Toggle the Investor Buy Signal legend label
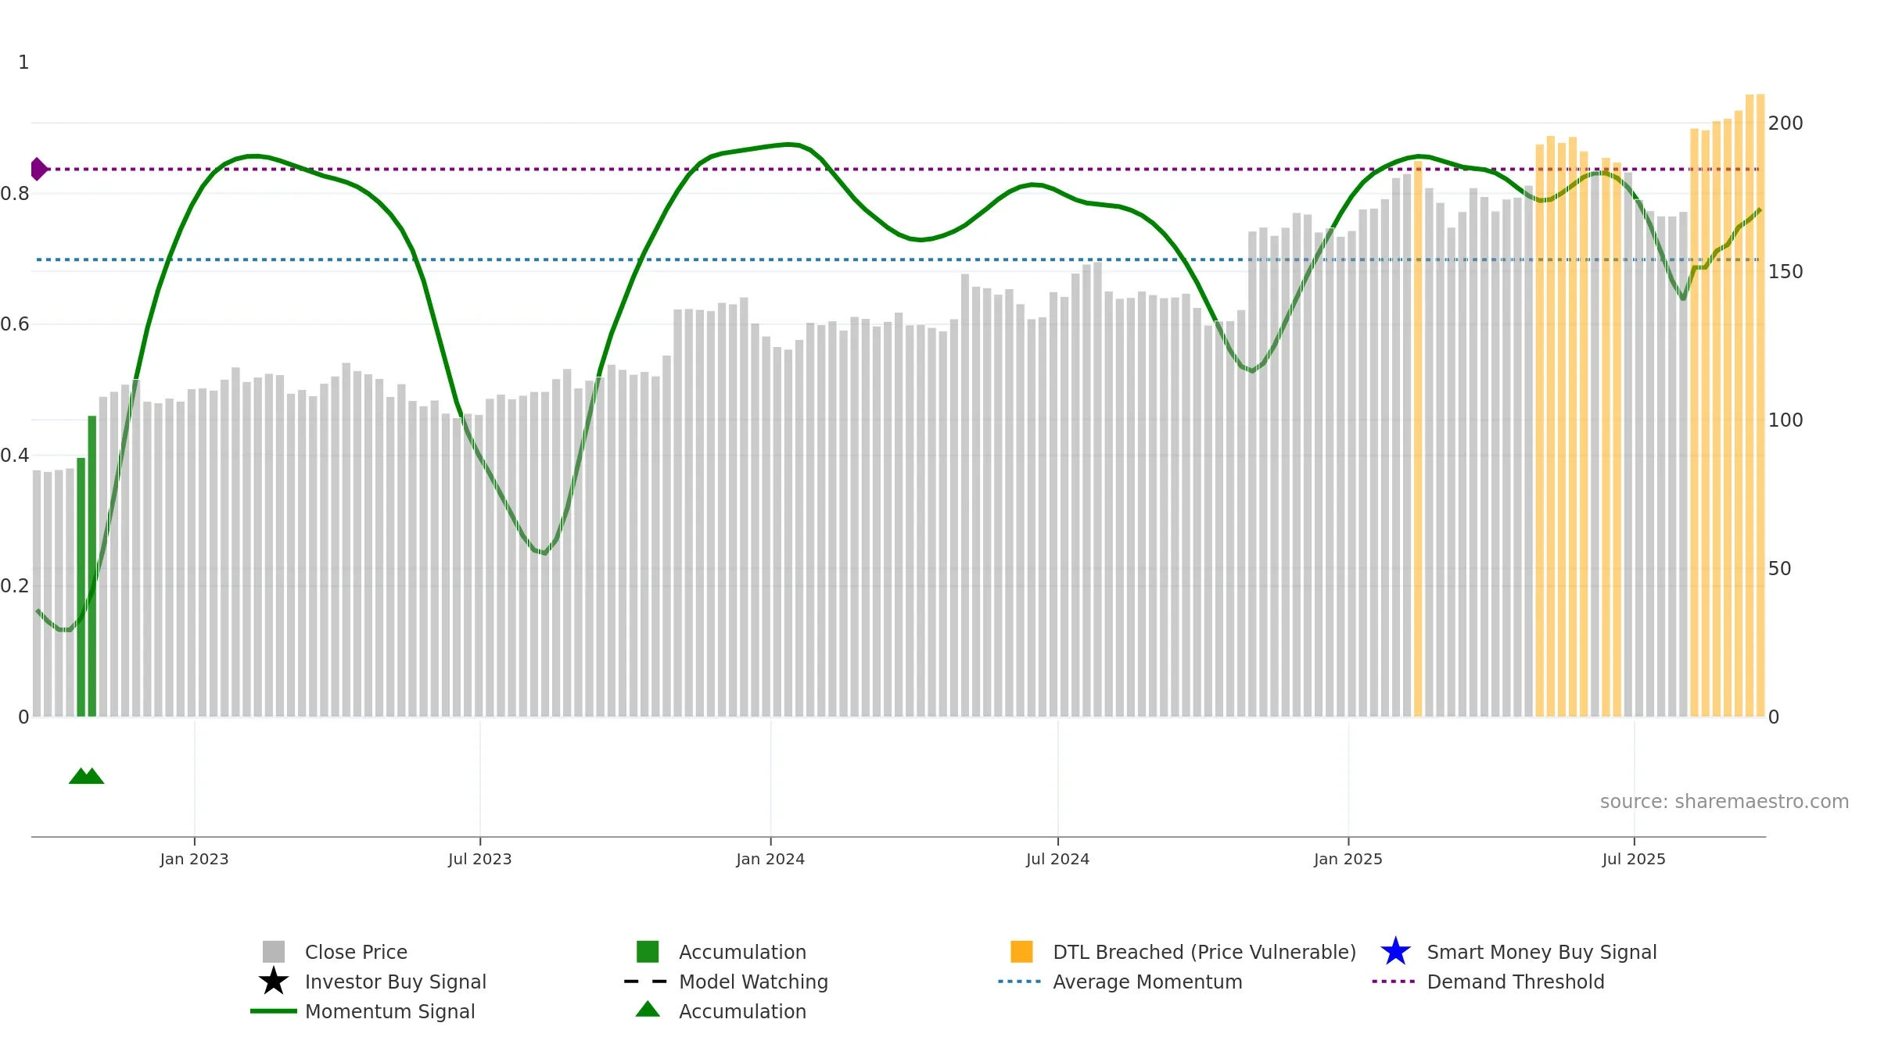Screen dimensions: 1877x1055 click(x=396, y=982)
